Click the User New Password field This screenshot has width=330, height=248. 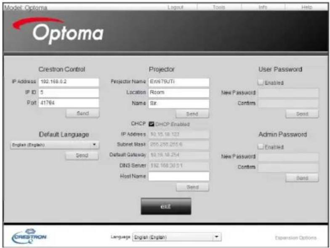pos(289,93)
